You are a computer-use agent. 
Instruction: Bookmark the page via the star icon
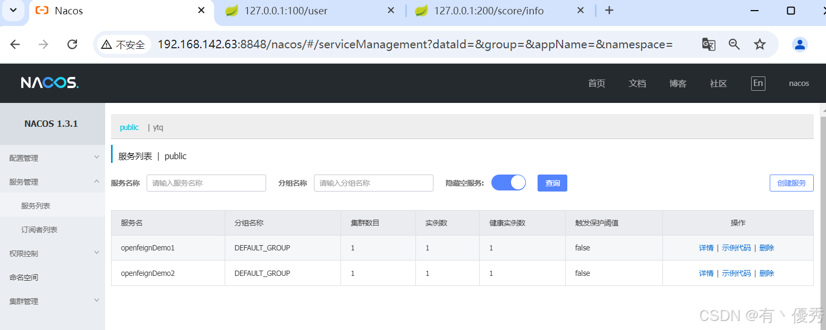(760, 45)
